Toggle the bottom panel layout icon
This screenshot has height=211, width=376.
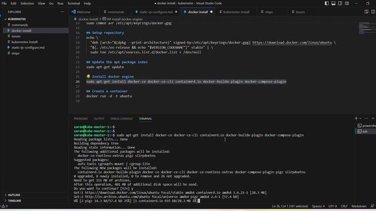click(333, 4)
